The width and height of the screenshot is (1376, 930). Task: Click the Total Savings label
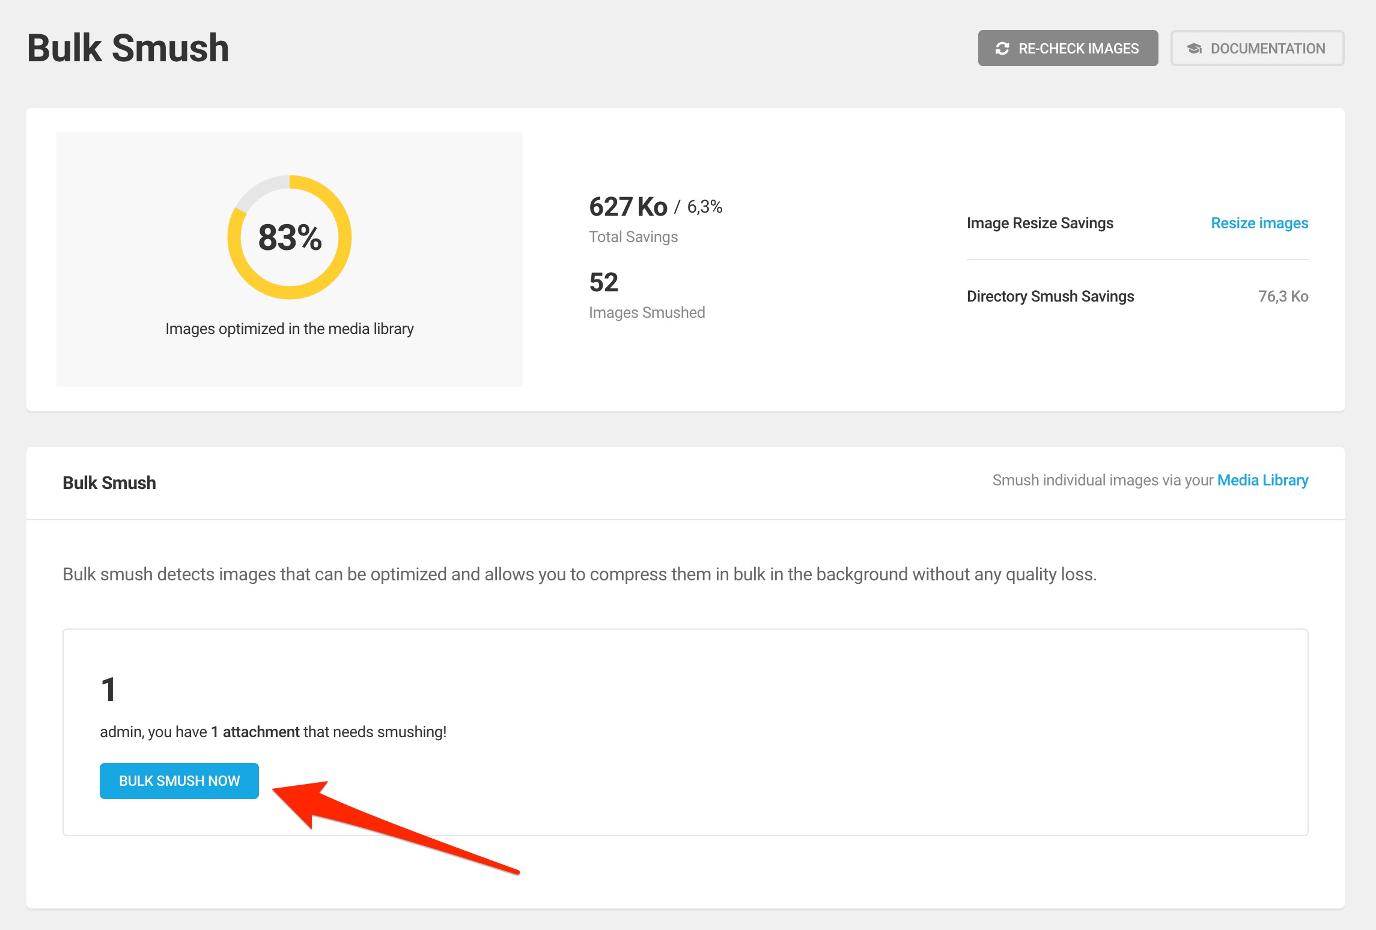633,237
